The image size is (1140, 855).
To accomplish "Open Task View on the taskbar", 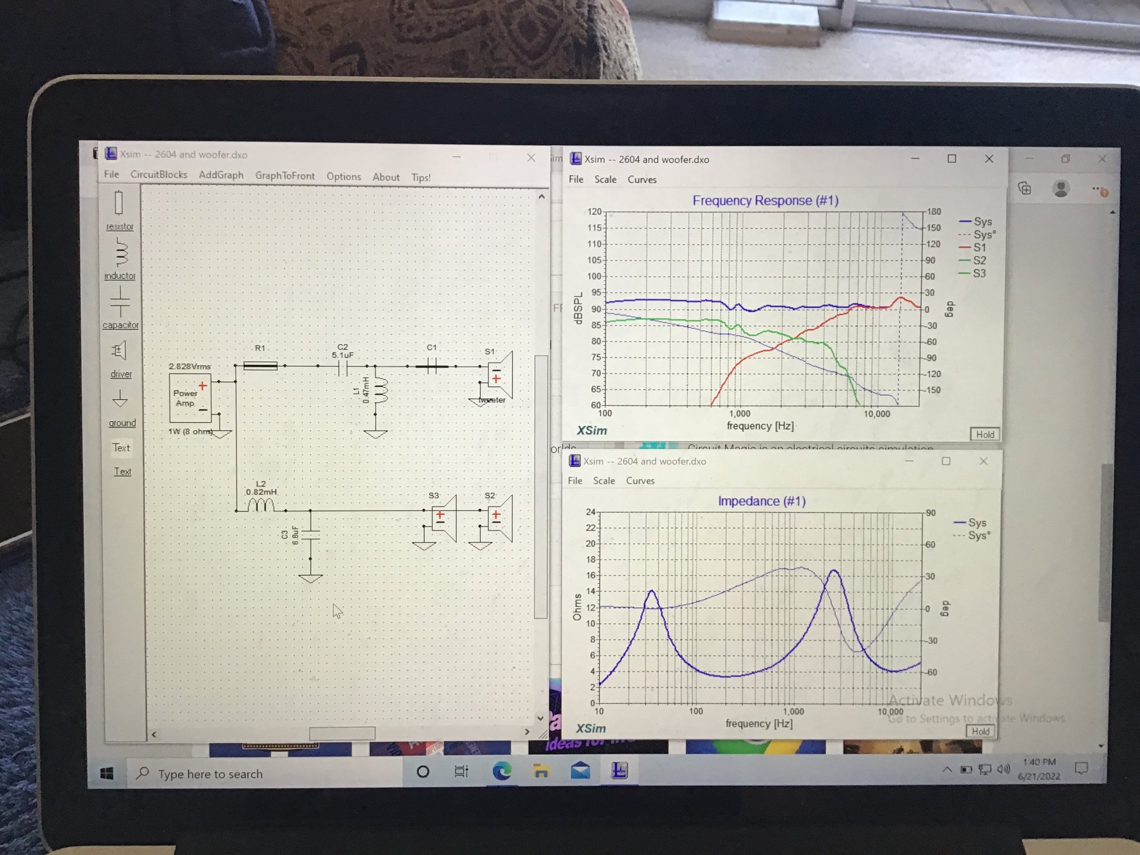I will point(461,772).
